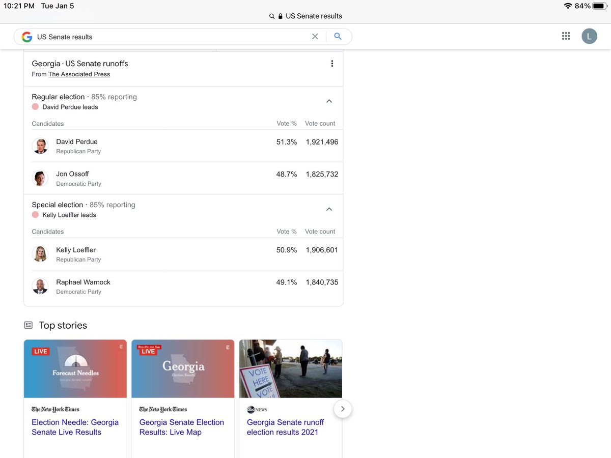Screen dimensions: 611x458
Task: Click LIVE badge on Georgia map story
Action: click(x=148, y=351)
